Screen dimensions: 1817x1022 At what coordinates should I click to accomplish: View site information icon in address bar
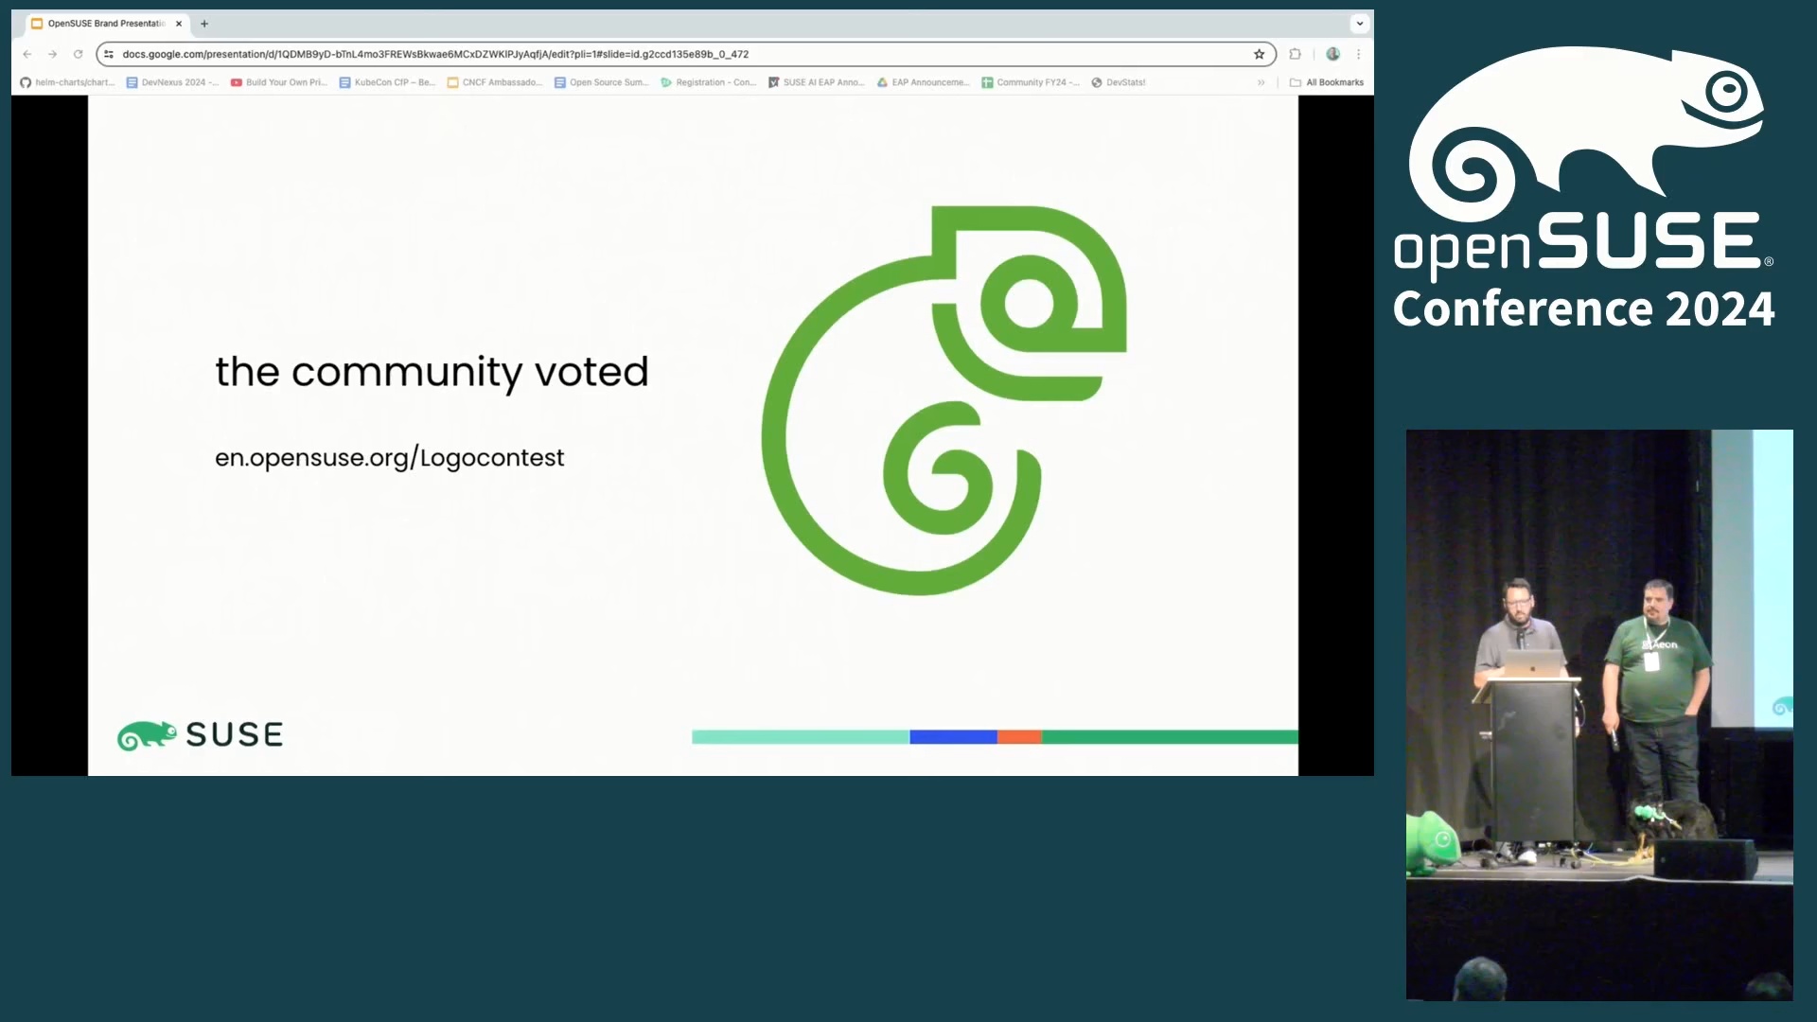(x=109, y=54)
